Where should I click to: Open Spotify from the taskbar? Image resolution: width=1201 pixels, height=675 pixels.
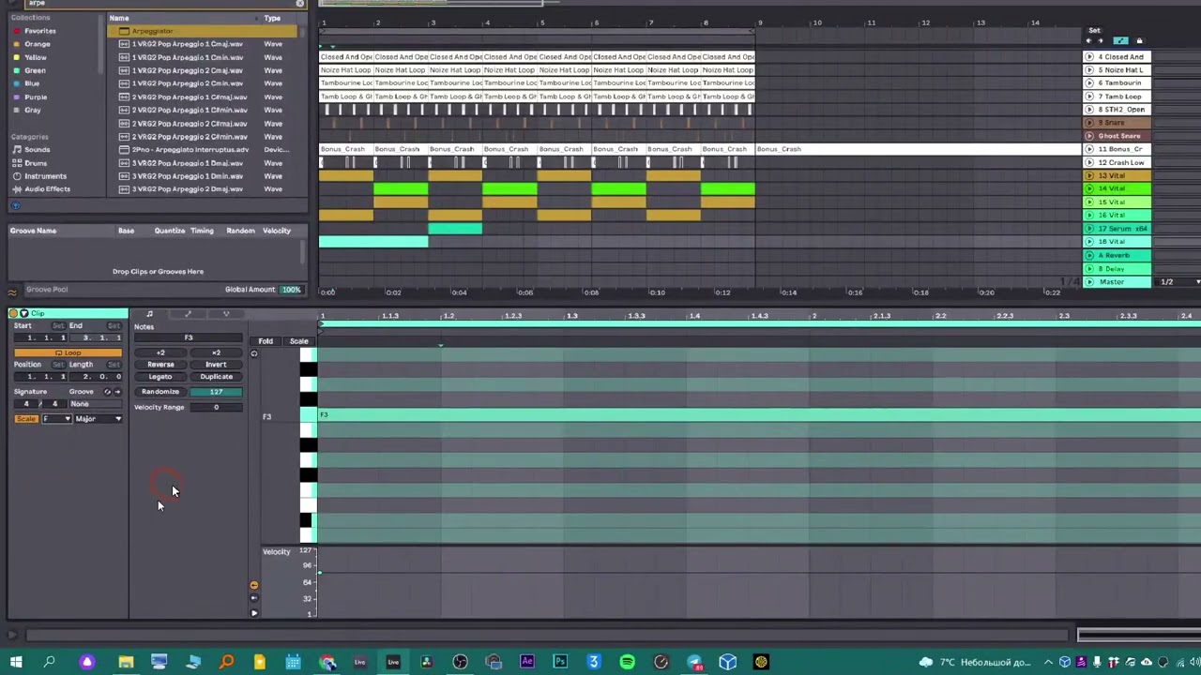click(x=627, y=662)
